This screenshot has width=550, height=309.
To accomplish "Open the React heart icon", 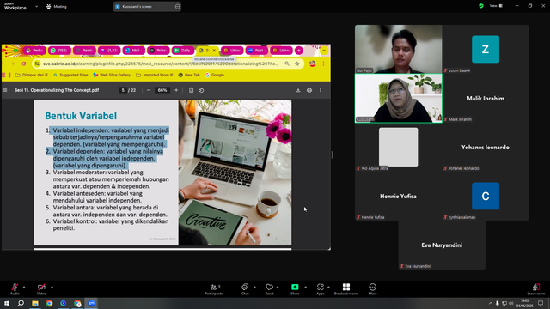I will tap(269, 288).
